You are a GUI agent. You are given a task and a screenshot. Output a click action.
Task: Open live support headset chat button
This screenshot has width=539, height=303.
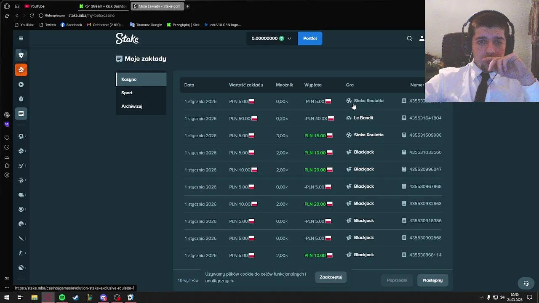click(526, 283)
